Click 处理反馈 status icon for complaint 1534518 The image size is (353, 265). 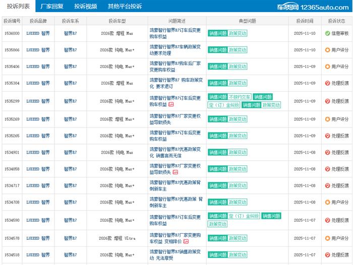tap(327, 255)
